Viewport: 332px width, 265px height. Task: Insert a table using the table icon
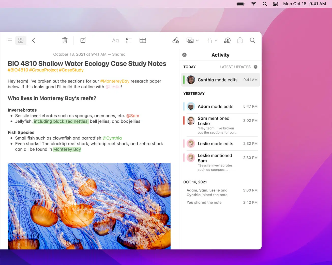coord(143,40)
